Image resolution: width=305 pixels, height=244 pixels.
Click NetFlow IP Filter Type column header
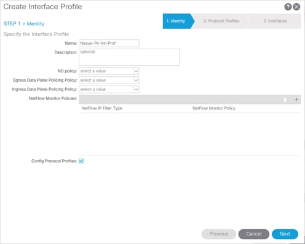(x=102, y=108)
